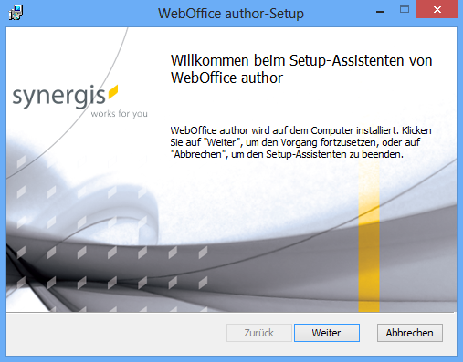Maximize the WebOffice author-Setup window
This screenshot has height=362, width=463.
tap(405, 10)
